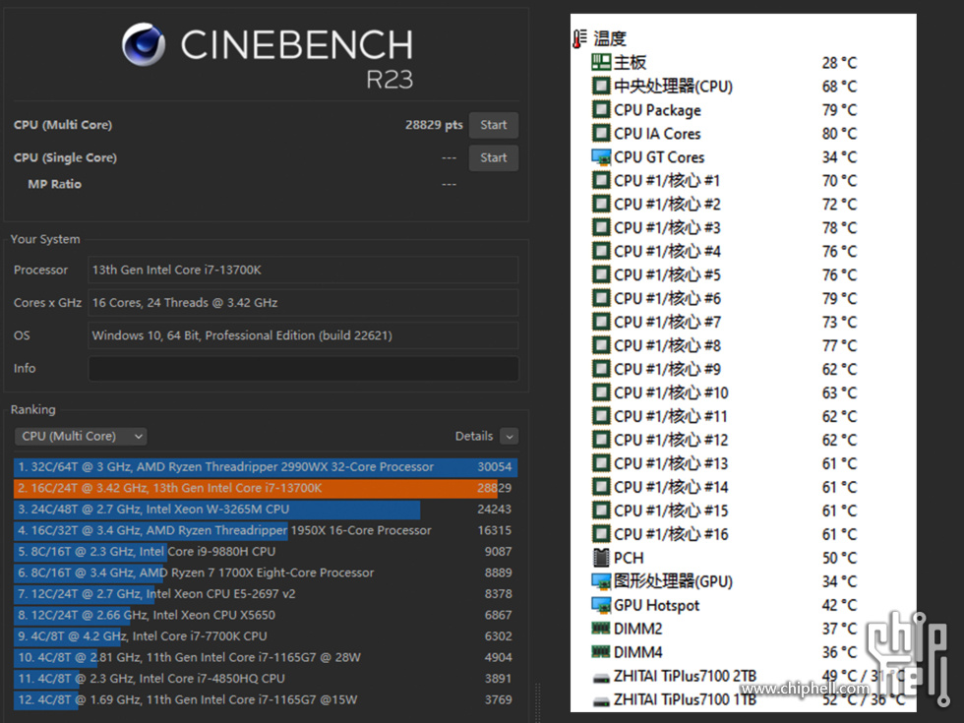This screenshot has width=964, height=723.
Task: Click the chip icon beside CPU #1/核心 #7
Action: click(601, 322)
